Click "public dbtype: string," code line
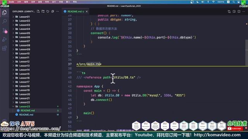Screen dimensions: 248x139 (117, 20)
